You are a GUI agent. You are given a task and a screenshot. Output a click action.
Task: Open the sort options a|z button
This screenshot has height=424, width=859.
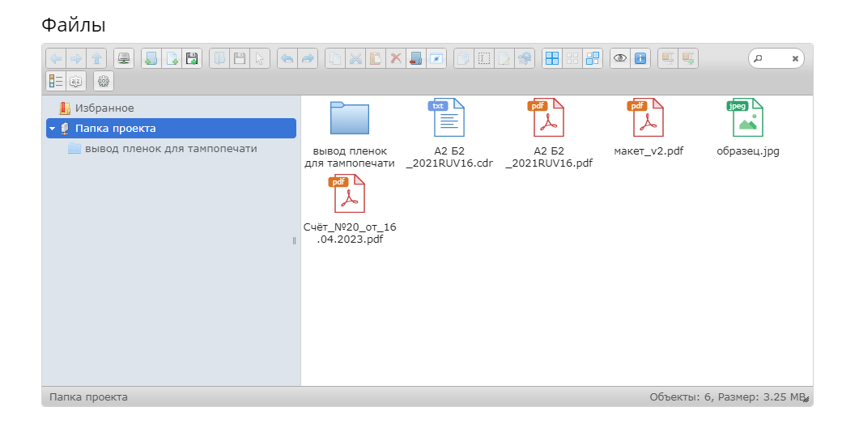[76, 81]
